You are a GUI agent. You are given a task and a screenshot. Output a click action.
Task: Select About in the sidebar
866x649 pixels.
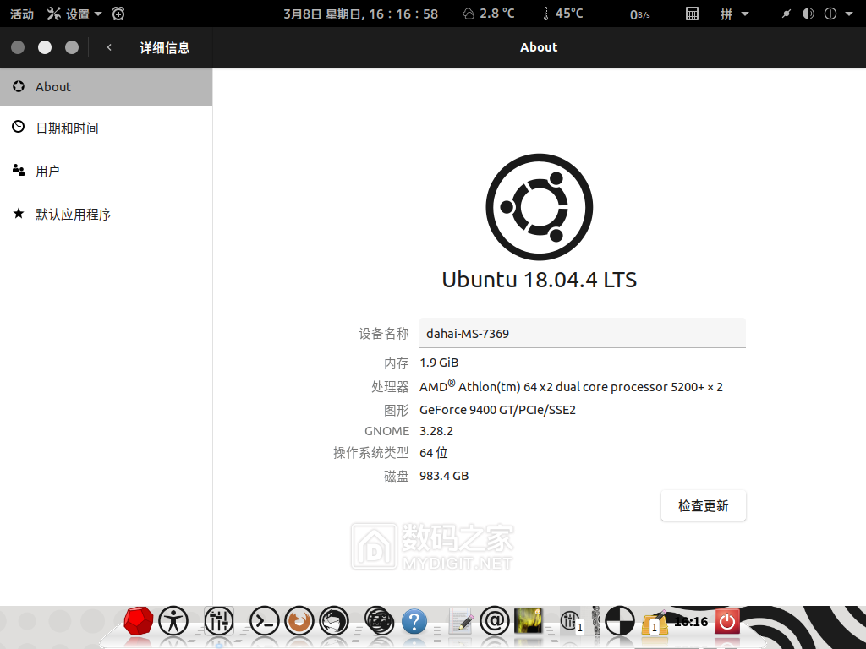point(106,87)
